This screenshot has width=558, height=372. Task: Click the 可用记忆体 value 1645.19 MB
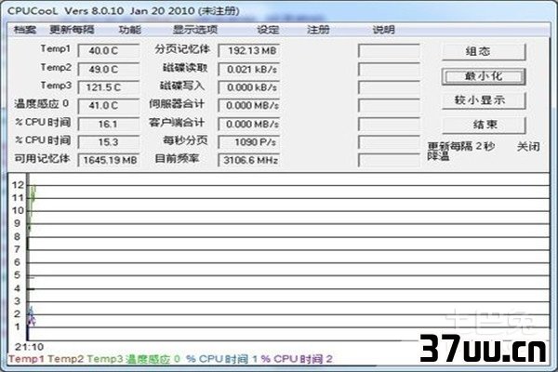pyautogui.click(x=109, y=160)
